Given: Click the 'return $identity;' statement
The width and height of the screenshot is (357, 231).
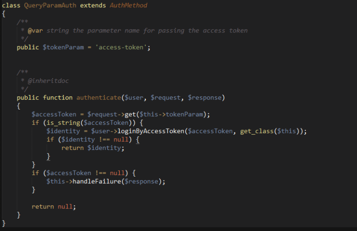Looking at the screenshot, I should pos(93,148).
